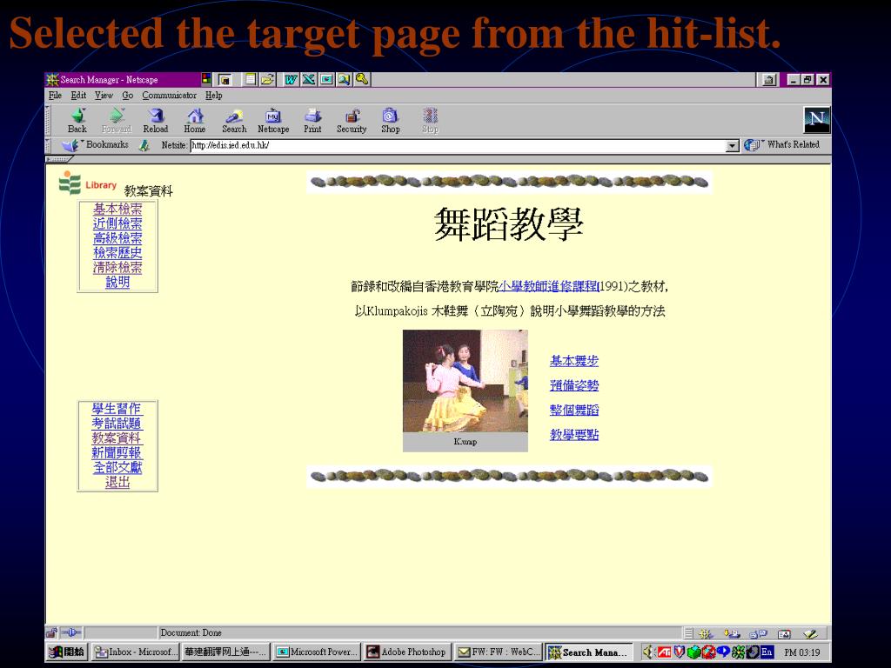Click the Back toolbar button
The height and width of the screenshot is (668, 891).
(77, 120)
